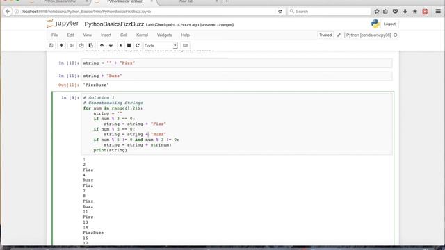Click cell In [11] with string + "Buzz"

236,76
